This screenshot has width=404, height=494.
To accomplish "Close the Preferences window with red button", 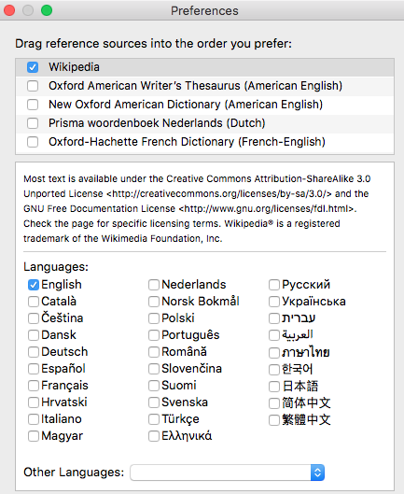I will 9,10.
